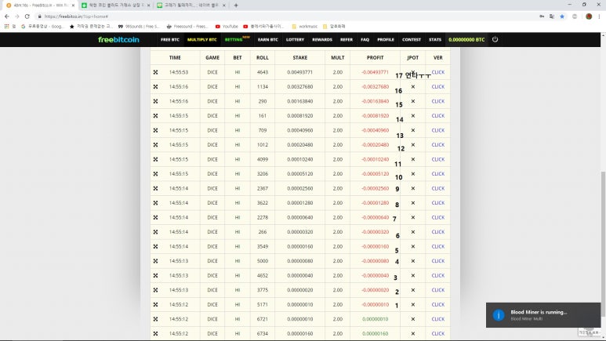Viewport: 606px width, 341px height.
Task: Click the dice icon on roll 5171 row
Action: point(155,304)
